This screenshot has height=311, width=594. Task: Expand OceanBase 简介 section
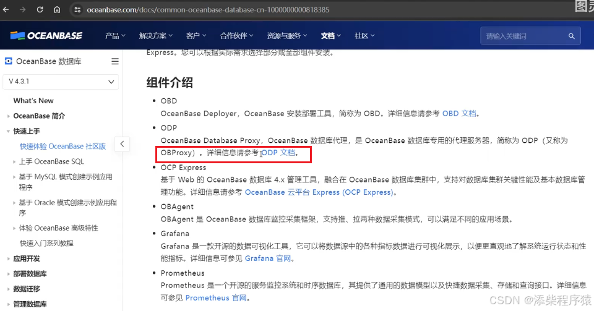click(39, 116)
